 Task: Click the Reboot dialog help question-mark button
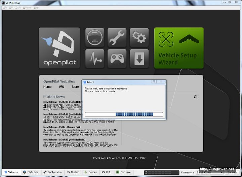[154, 82]
